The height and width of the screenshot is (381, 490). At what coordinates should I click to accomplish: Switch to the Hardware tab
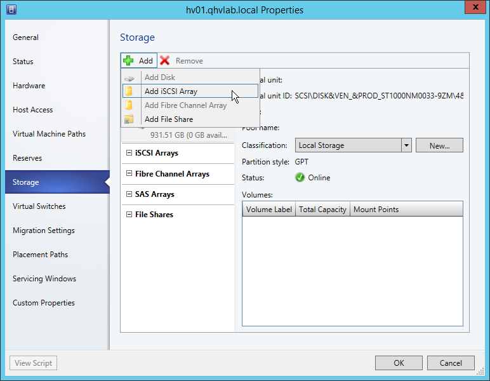(29, 86)
